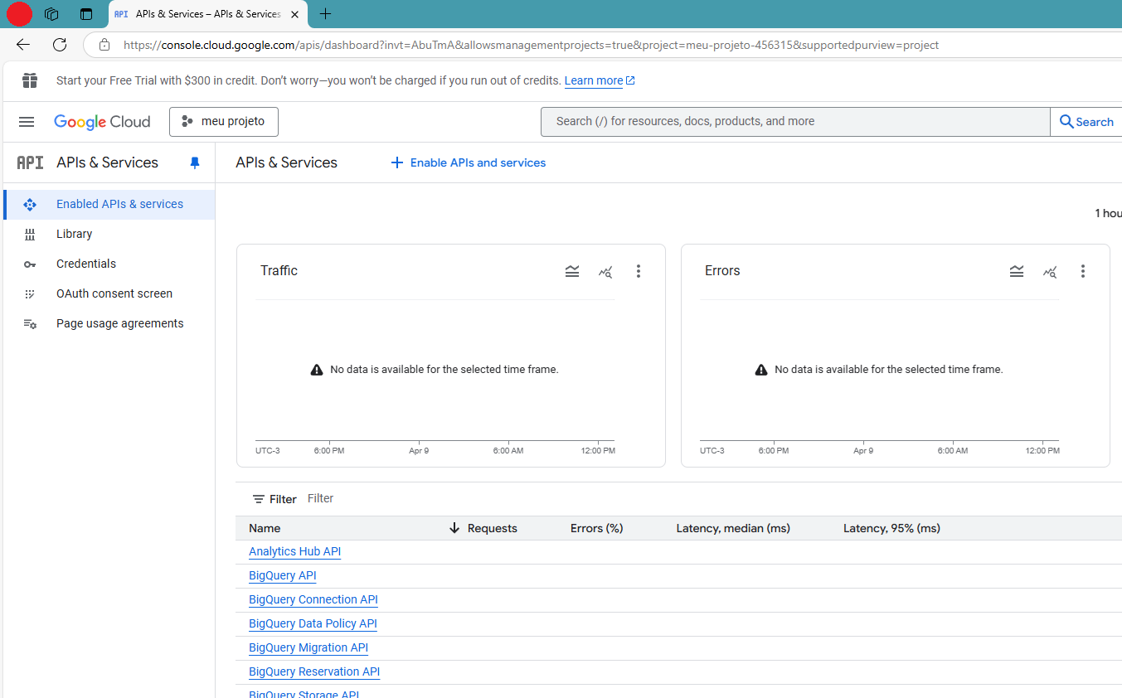1122x698 pixels.
Task: Click the expand chart icon on Errors card
Action: click(x=1017, y=271)
